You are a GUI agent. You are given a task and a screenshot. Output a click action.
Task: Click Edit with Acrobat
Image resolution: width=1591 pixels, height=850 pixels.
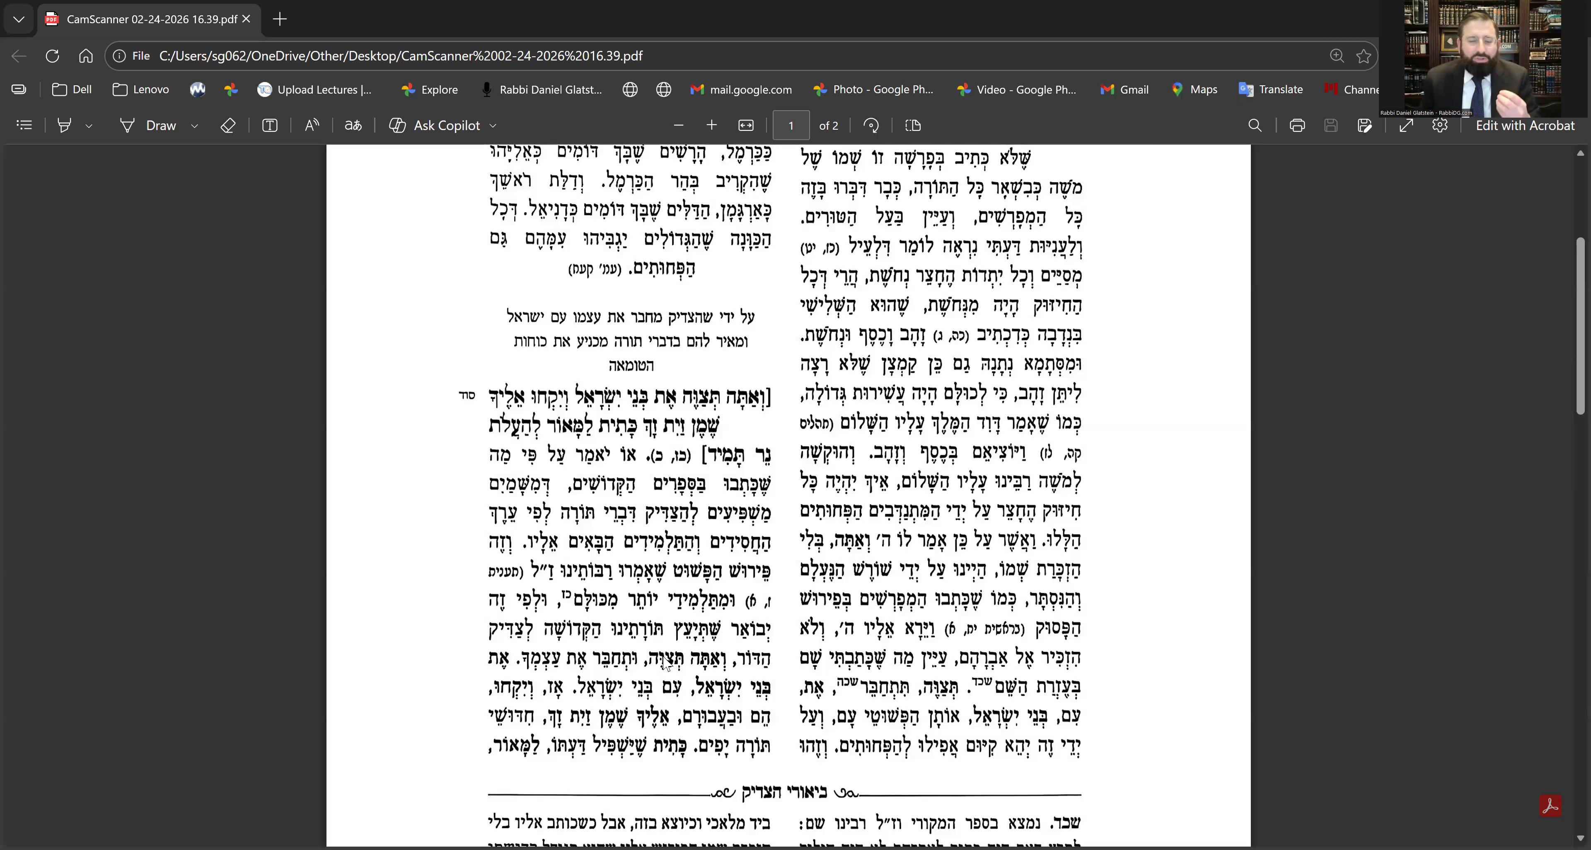[1525, 126]
